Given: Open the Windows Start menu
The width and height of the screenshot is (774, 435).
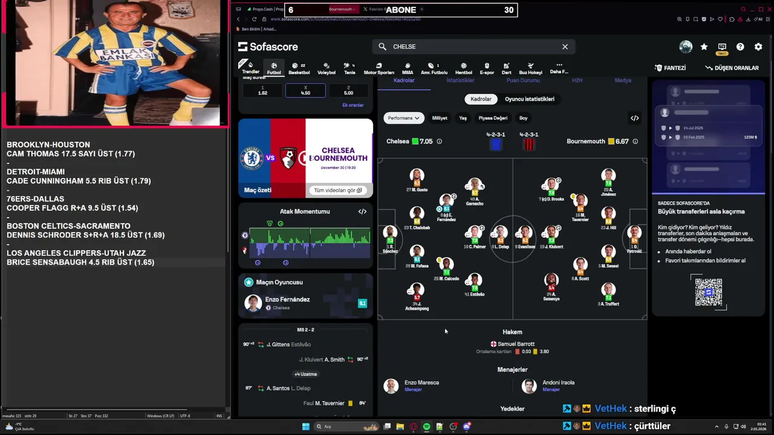Looking at the screenshot, I should pos(306,427).
